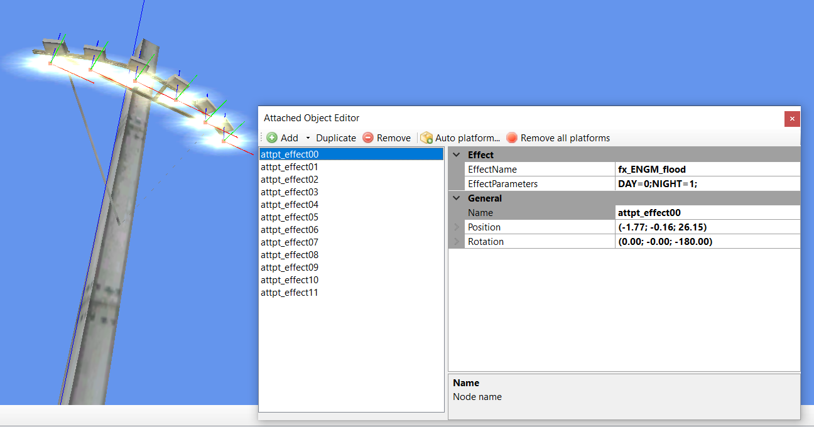The width and height of the screenshot is (814, 427).
Task: Expand the Position property row
Action: 457,227
